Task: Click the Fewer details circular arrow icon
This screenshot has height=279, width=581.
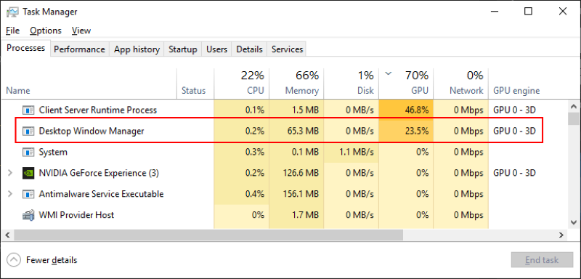Action: coord(14,260)
